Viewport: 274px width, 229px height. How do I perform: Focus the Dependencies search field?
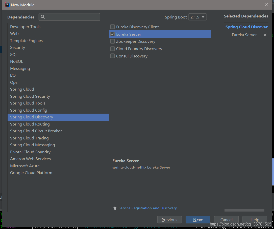pos(69,17)
